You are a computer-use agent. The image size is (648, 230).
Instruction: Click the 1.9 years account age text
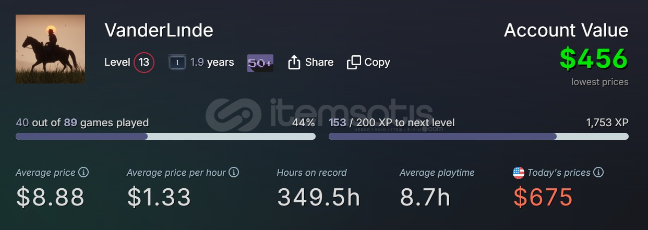212,63
